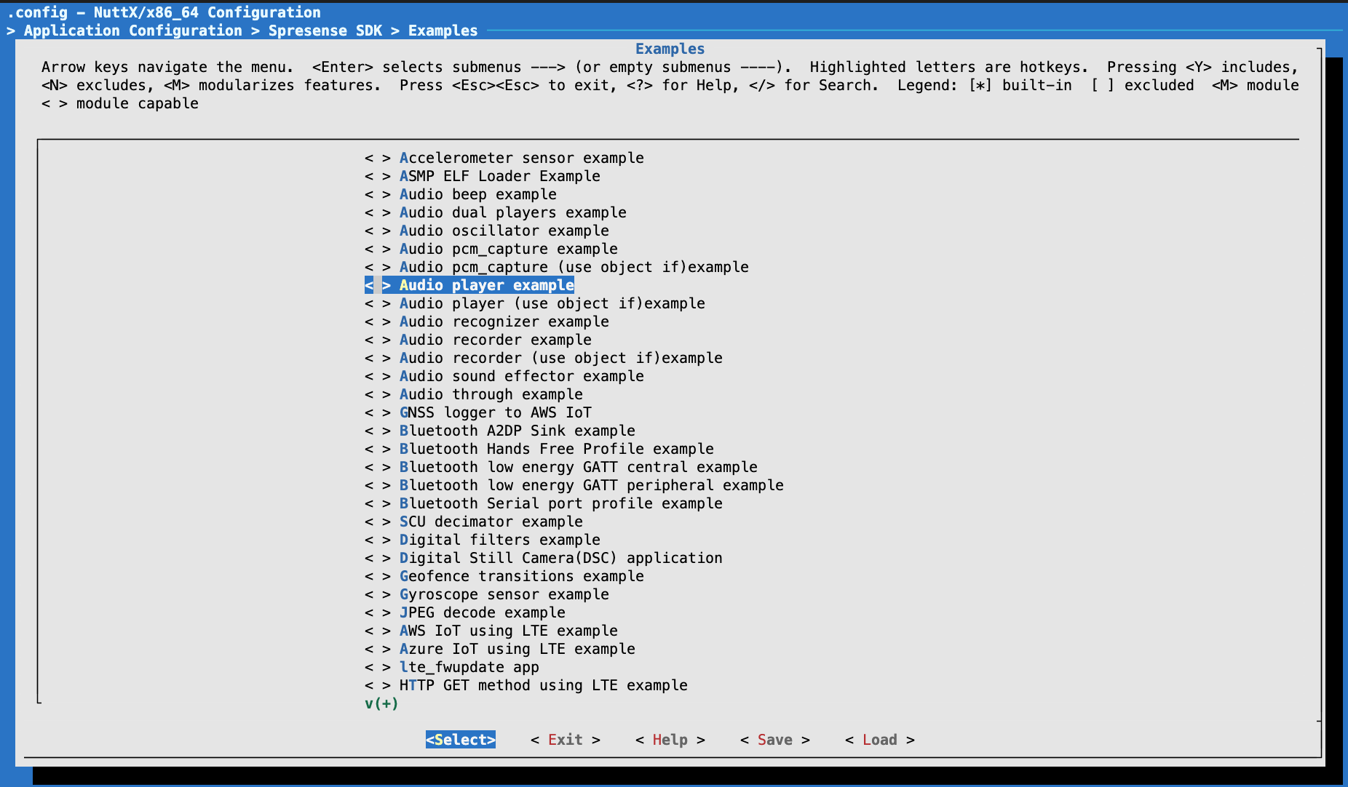The image size is (1348, 787).
Task: Click the v(+) scroll-down indicator
Action: click(x=381, y=703)
